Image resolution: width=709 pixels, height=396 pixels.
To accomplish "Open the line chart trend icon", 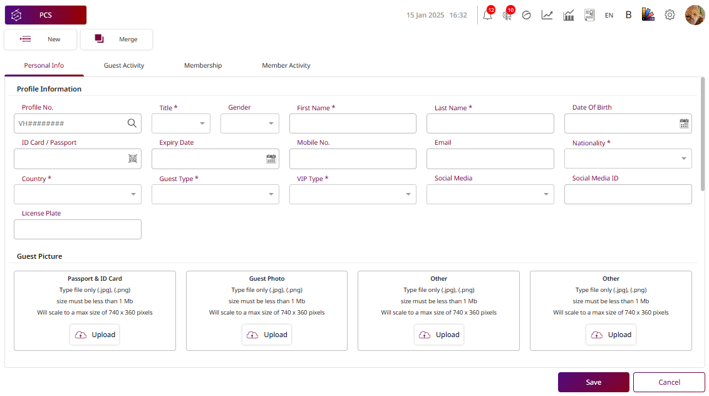I will 547,15.
